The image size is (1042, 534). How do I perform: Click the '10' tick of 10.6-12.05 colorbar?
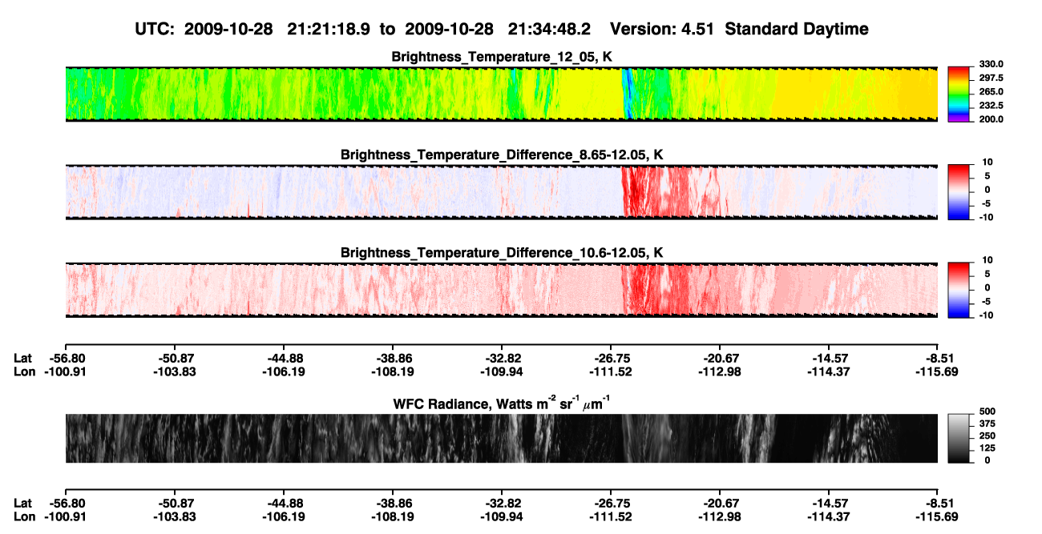[987, 260]
